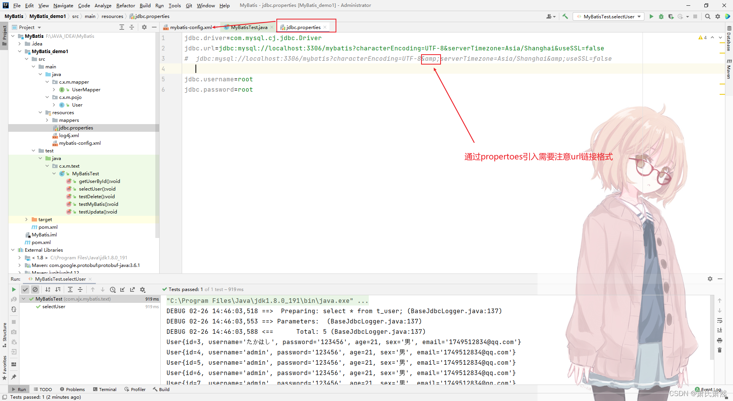Open the Event Log
The image size is (733, 401).
(708, 390)
